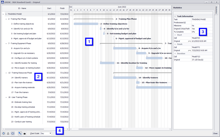
Task: Click the 'Define training objectives' Gantt bar
Action: tap(86, 24)
